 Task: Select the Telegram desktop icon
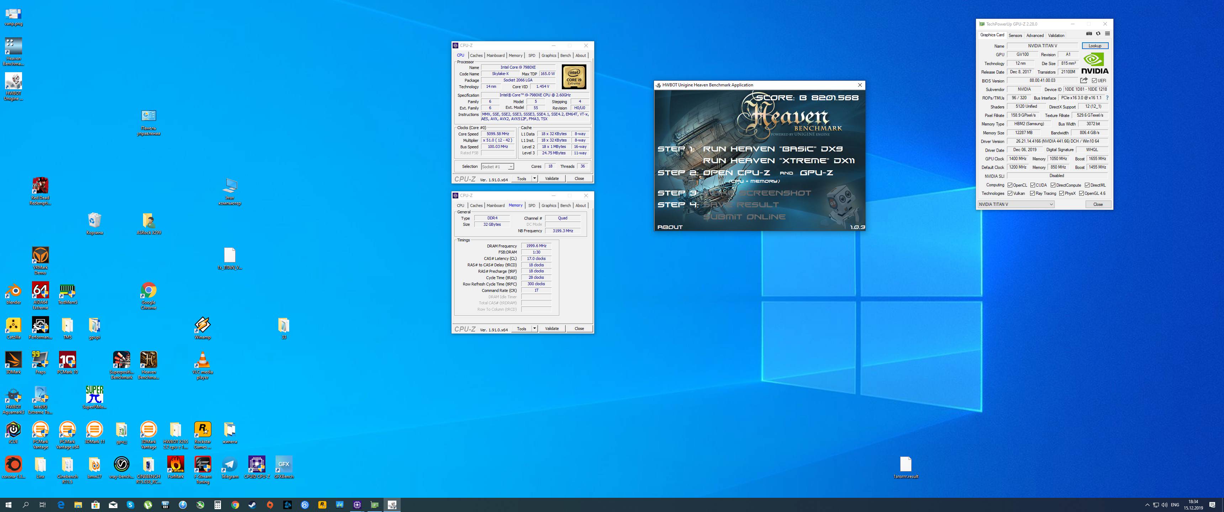point(229,467)
